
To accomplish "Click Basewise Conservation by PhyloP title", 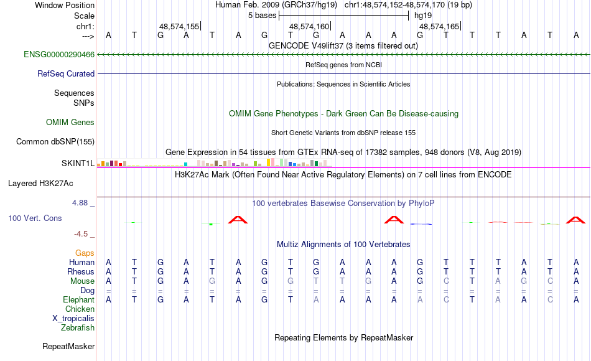I will pos(343,204).
